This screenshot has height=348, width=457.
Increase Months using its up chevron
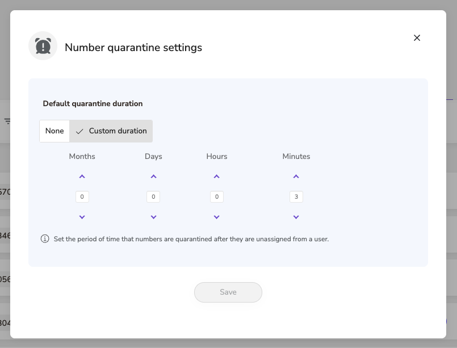pyautogui.click(x=82, y=177)
